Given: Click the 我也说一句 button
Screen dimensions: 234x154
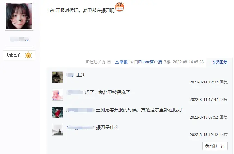Looking at the screenshot, I should pos(215,146).
